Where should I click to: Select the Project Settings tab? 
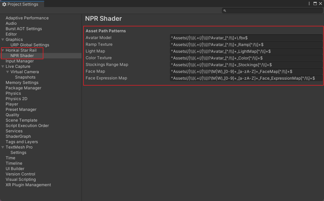[22, 4]
